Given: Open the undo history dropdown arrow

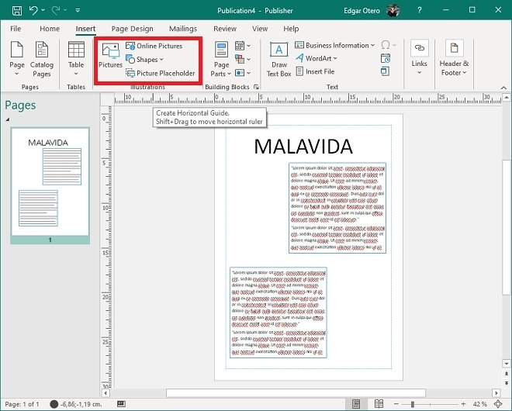Looking at the screenshot, I should pyautogui.click(x=43, y=10).
